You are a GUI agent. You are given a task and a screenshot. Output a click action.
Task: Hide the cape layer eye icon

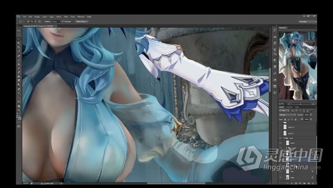point(280,177)
